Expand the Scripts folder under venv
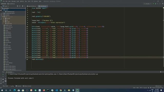 [4, 22]
